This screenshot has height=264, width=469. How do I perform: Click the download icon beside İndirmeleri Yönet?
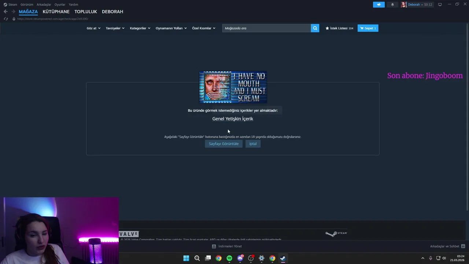coord(214,246)
